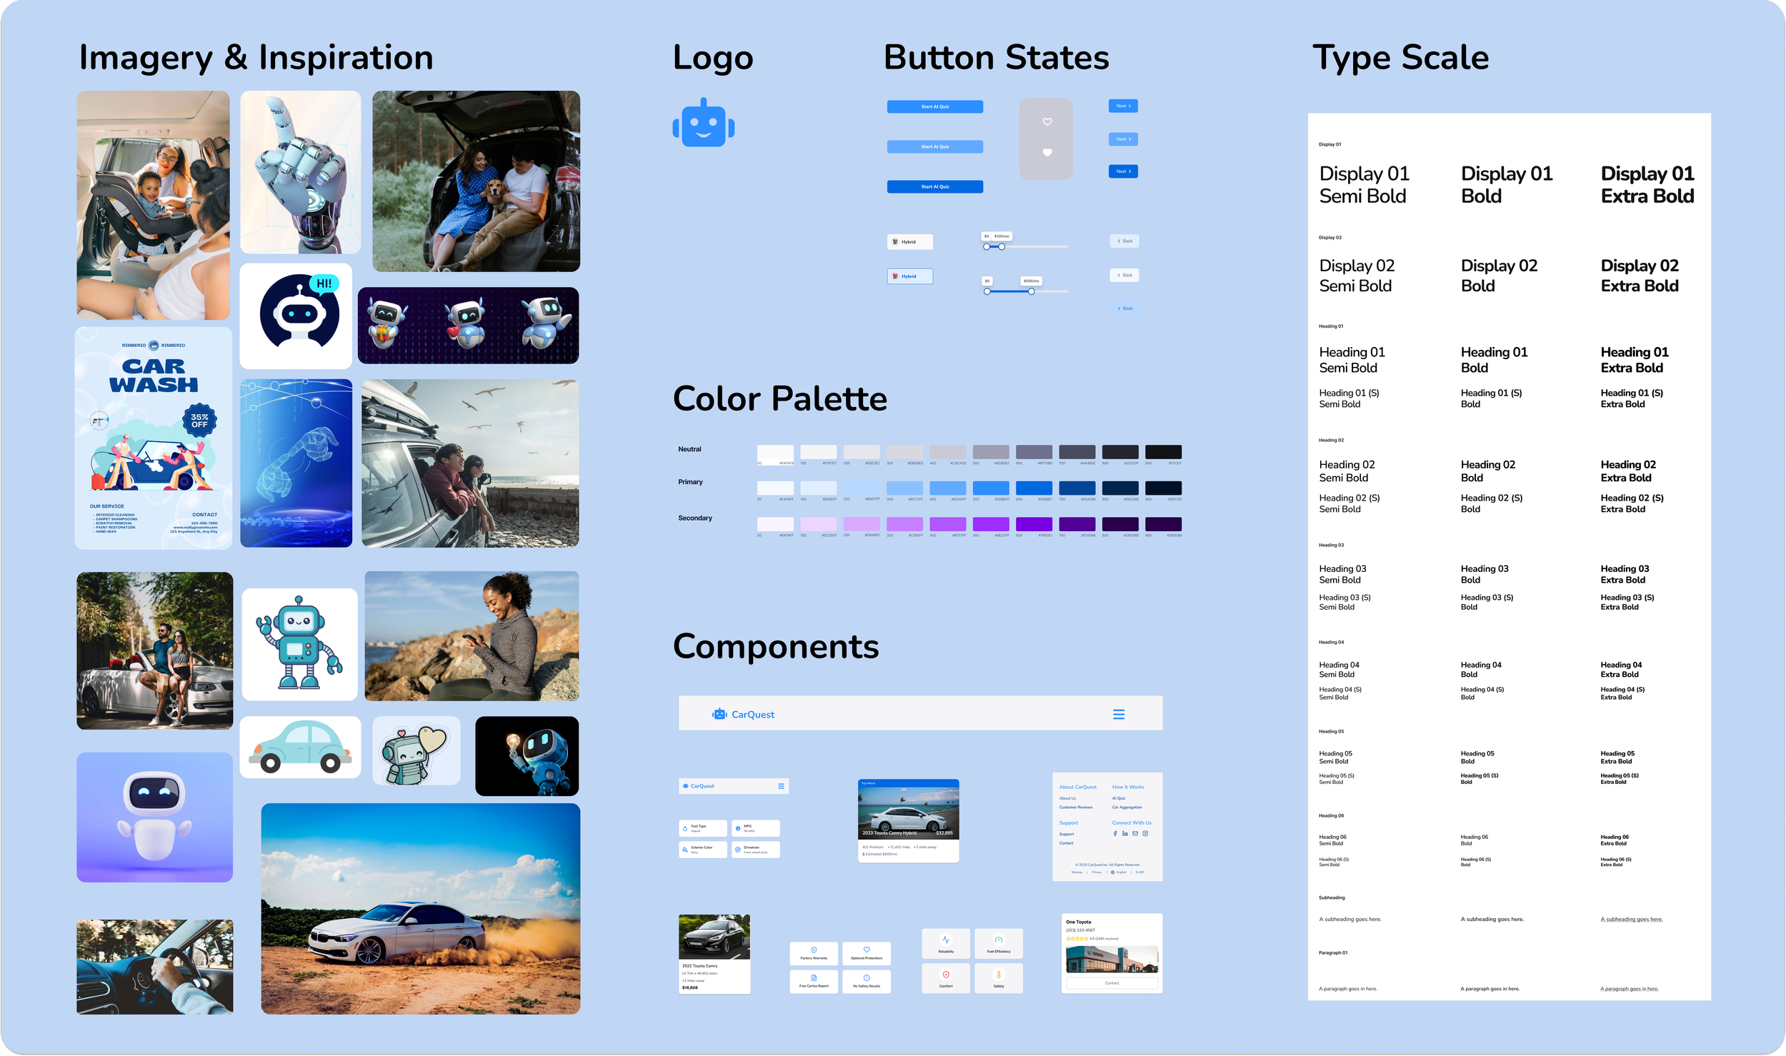Open hamburger menu in small CarQuest navbar

pos(781,786)
